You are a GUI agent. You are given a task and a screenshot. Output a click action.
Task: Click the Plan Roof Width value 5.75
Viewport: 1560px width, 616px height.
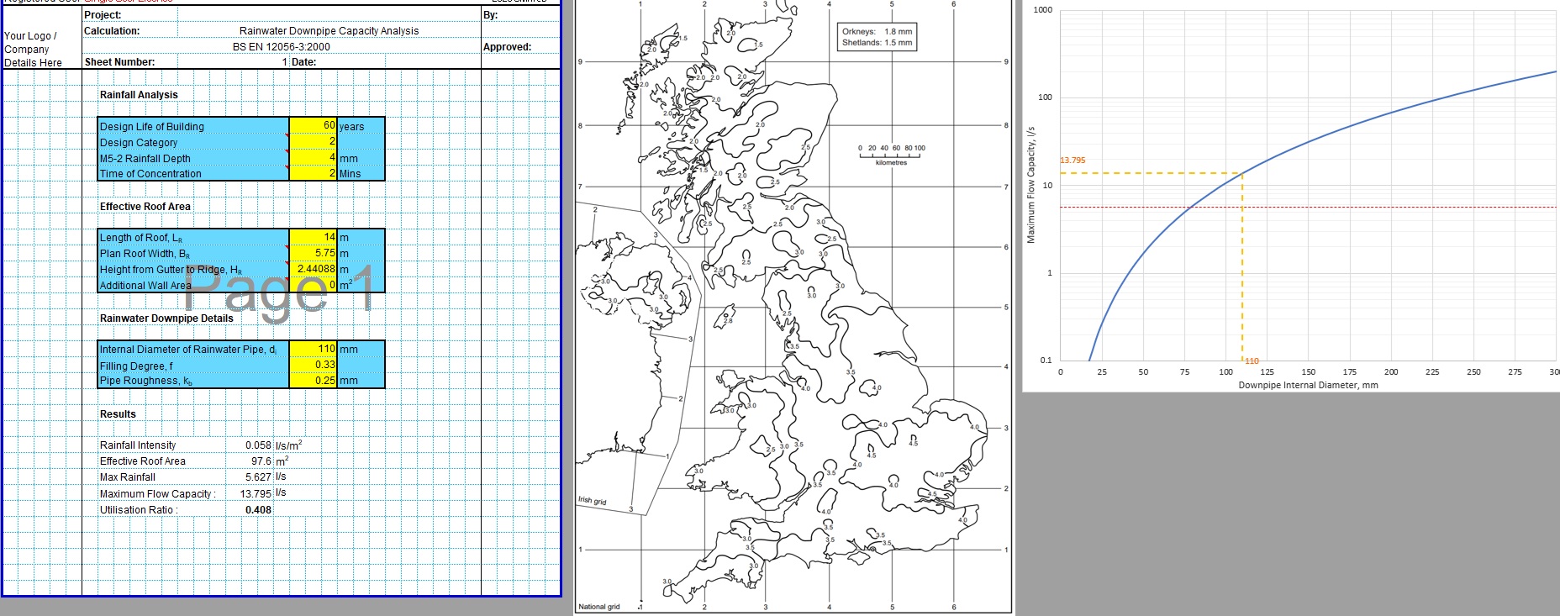313,253
